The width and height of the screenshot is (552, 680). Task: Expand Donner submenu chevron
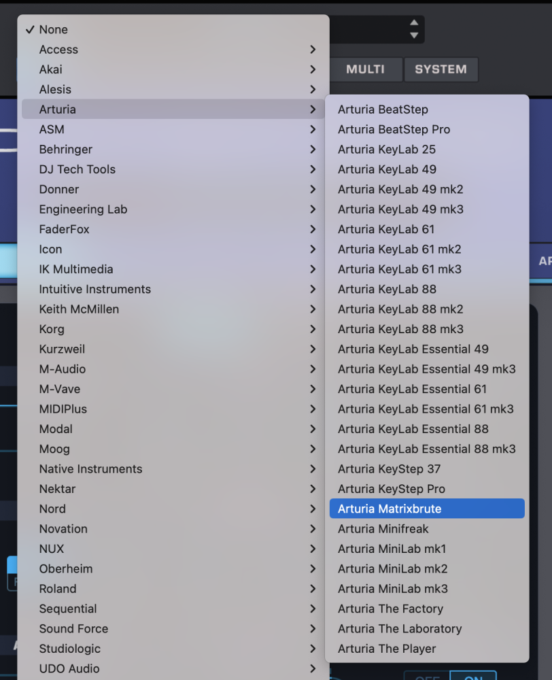click(x=313, y=189)
